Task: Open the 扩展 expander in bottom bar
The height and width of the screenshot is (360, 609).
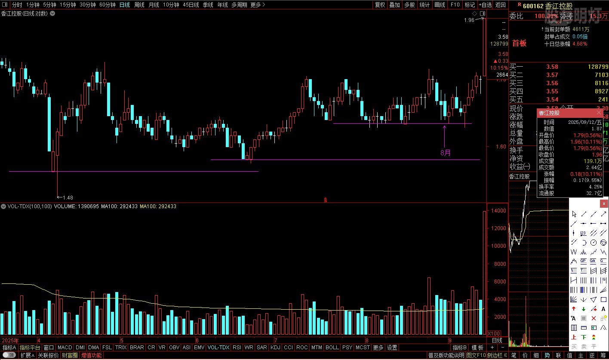Action: (27, 355)
